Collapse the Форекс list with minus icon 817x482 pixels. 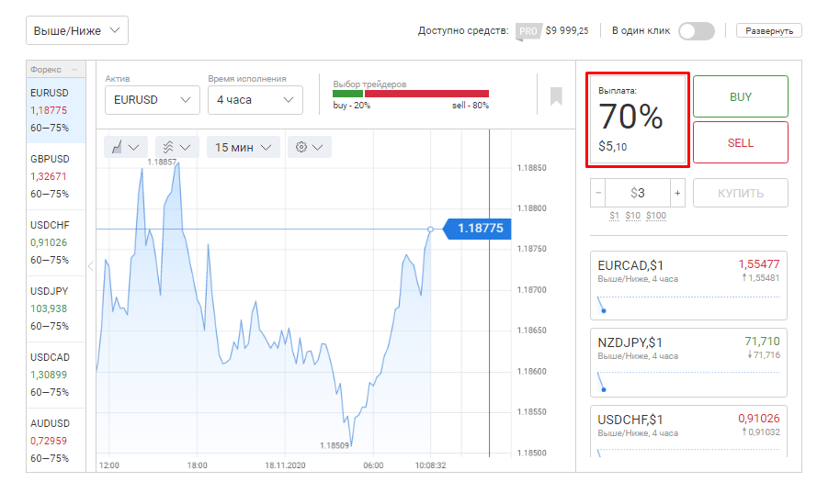click(x=74, y=70)
